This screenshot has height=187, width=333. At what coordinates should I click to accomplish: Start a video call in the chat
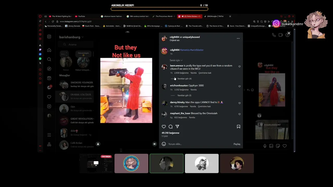click(x=281, y=35)
